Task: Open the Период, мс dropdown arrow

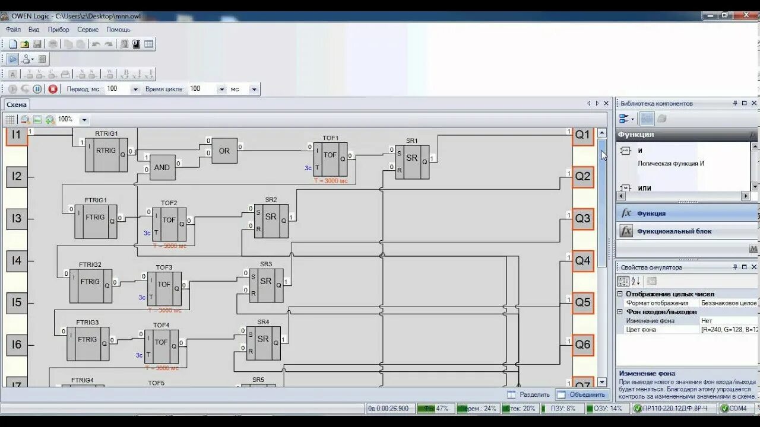Action: coord(135,89)
